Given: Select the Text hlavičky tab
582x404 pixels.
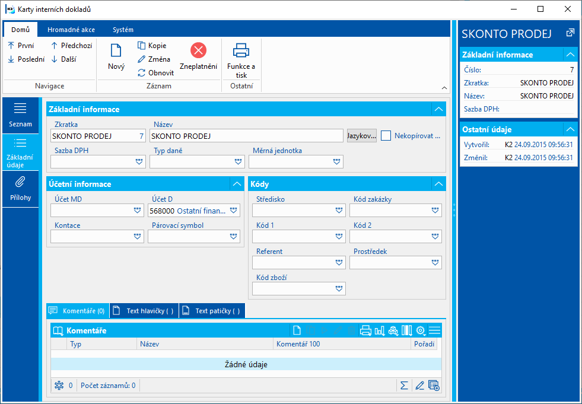Looking at the screenshot, I should tap(144, 311).
